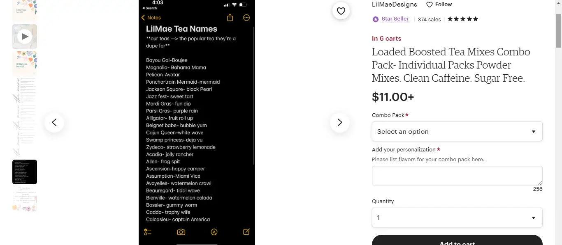Open the LilMaeDesigns shop page
562x245 pixels.
point(394,4)
